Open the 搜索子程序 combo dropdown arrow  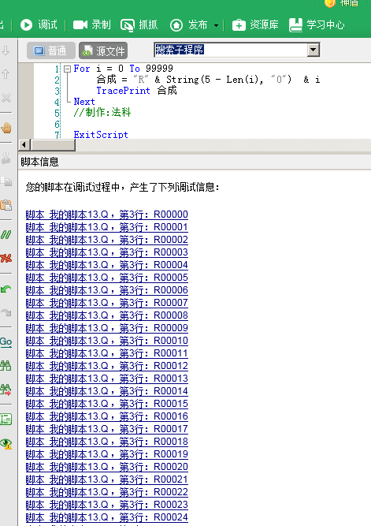coord(313,50)
